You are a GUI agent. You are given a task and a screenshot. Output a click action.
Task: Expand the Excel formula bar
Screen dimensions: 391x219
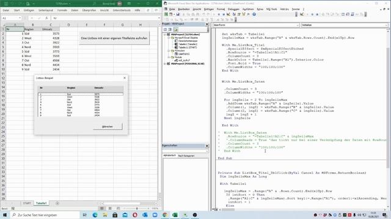(159, 18)
